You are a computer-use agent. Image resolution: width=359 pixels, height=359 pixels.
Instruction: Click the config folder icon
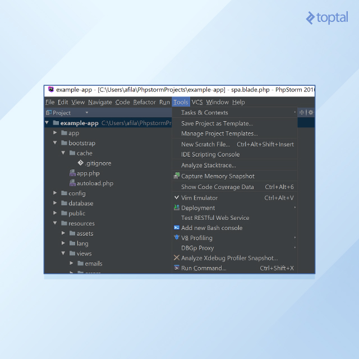tap(64, 193)
